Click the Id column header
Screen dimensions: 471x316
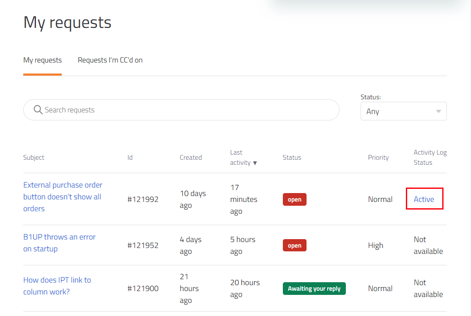point(130,158)
